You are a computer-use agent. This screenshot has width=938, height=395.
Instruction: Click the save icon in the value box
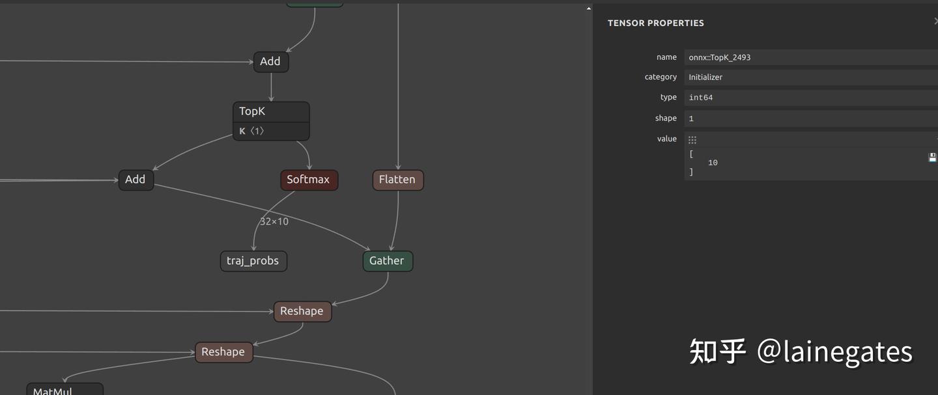click(931, 157)
